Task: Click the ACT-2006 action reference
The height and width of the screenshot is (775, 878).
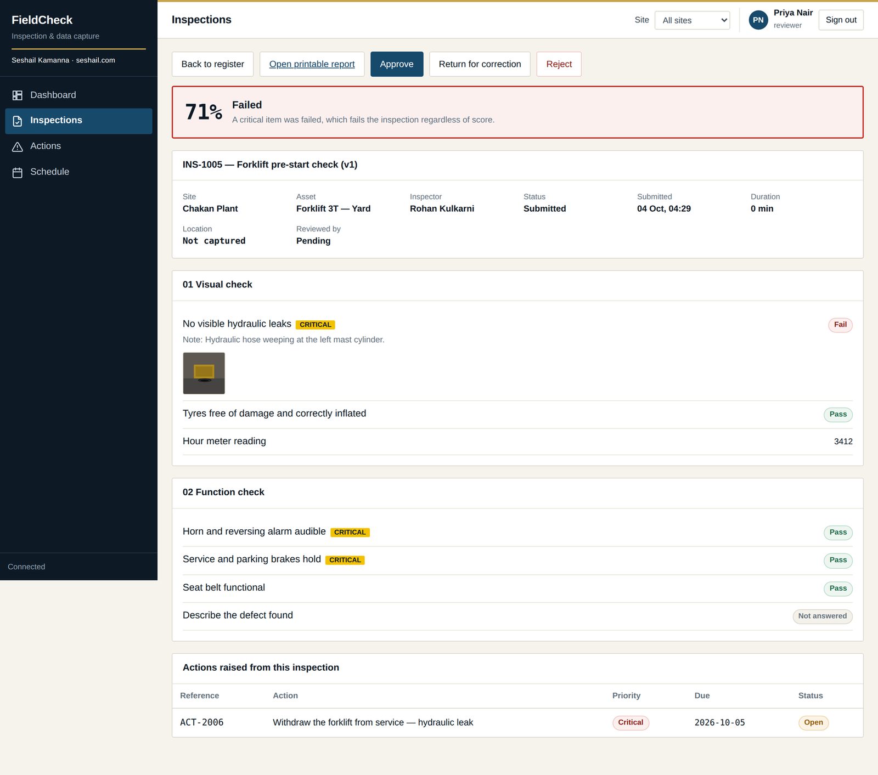Action: click(x=201, y=722)
